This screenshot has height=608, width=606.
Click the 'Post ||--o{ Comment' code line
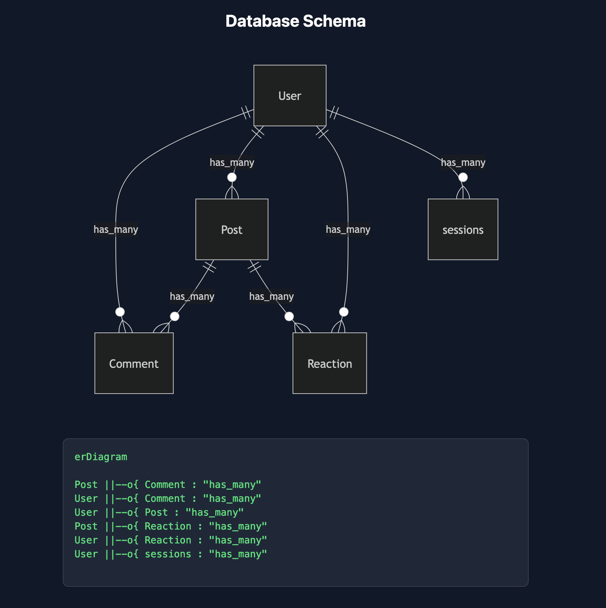click(168, 484)
